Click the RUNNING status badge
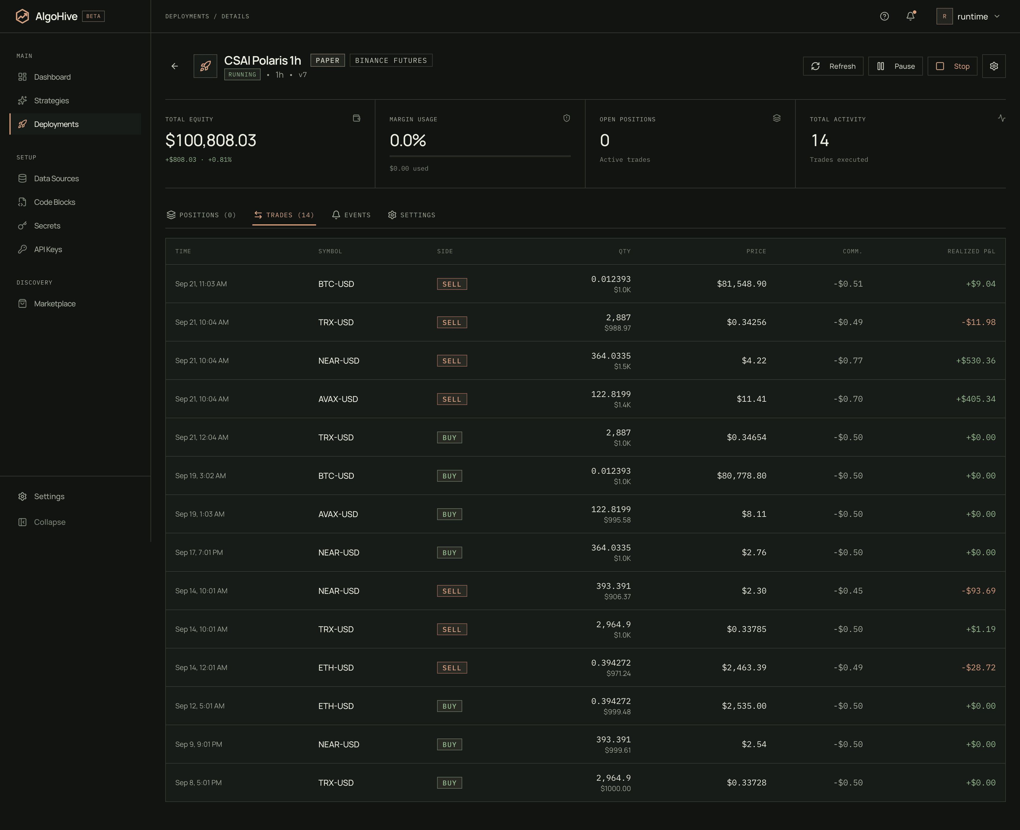This screenshot has width=1020, height=830. click(242, 75)
